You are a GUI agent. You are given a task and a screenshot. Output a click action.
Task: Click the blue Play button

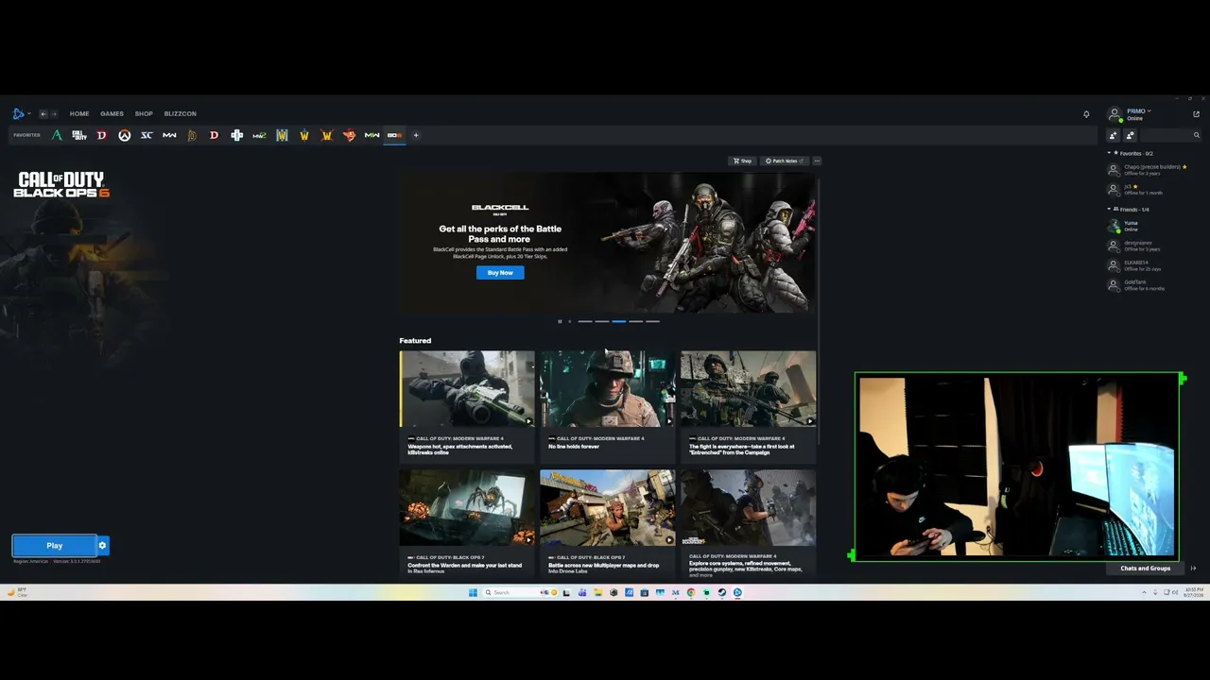coord(54,546)
